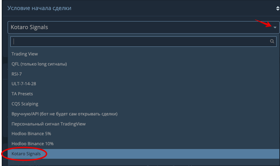Click the section title Условие начала сделки
This screenshot has width=280, height=166.
(39, 8)
